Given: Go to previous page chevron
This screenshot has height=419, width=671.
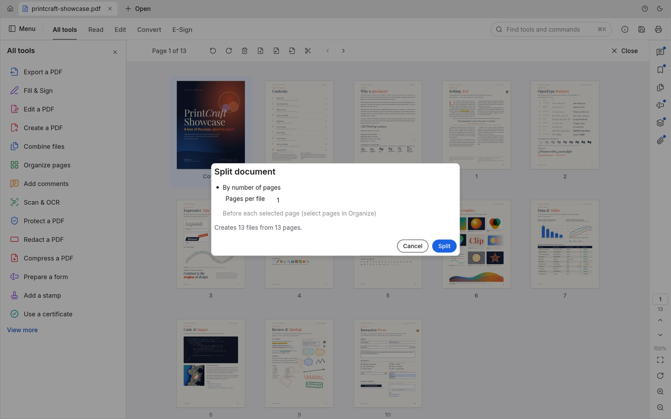Looking at the screenshot, I should click(328, 51).
